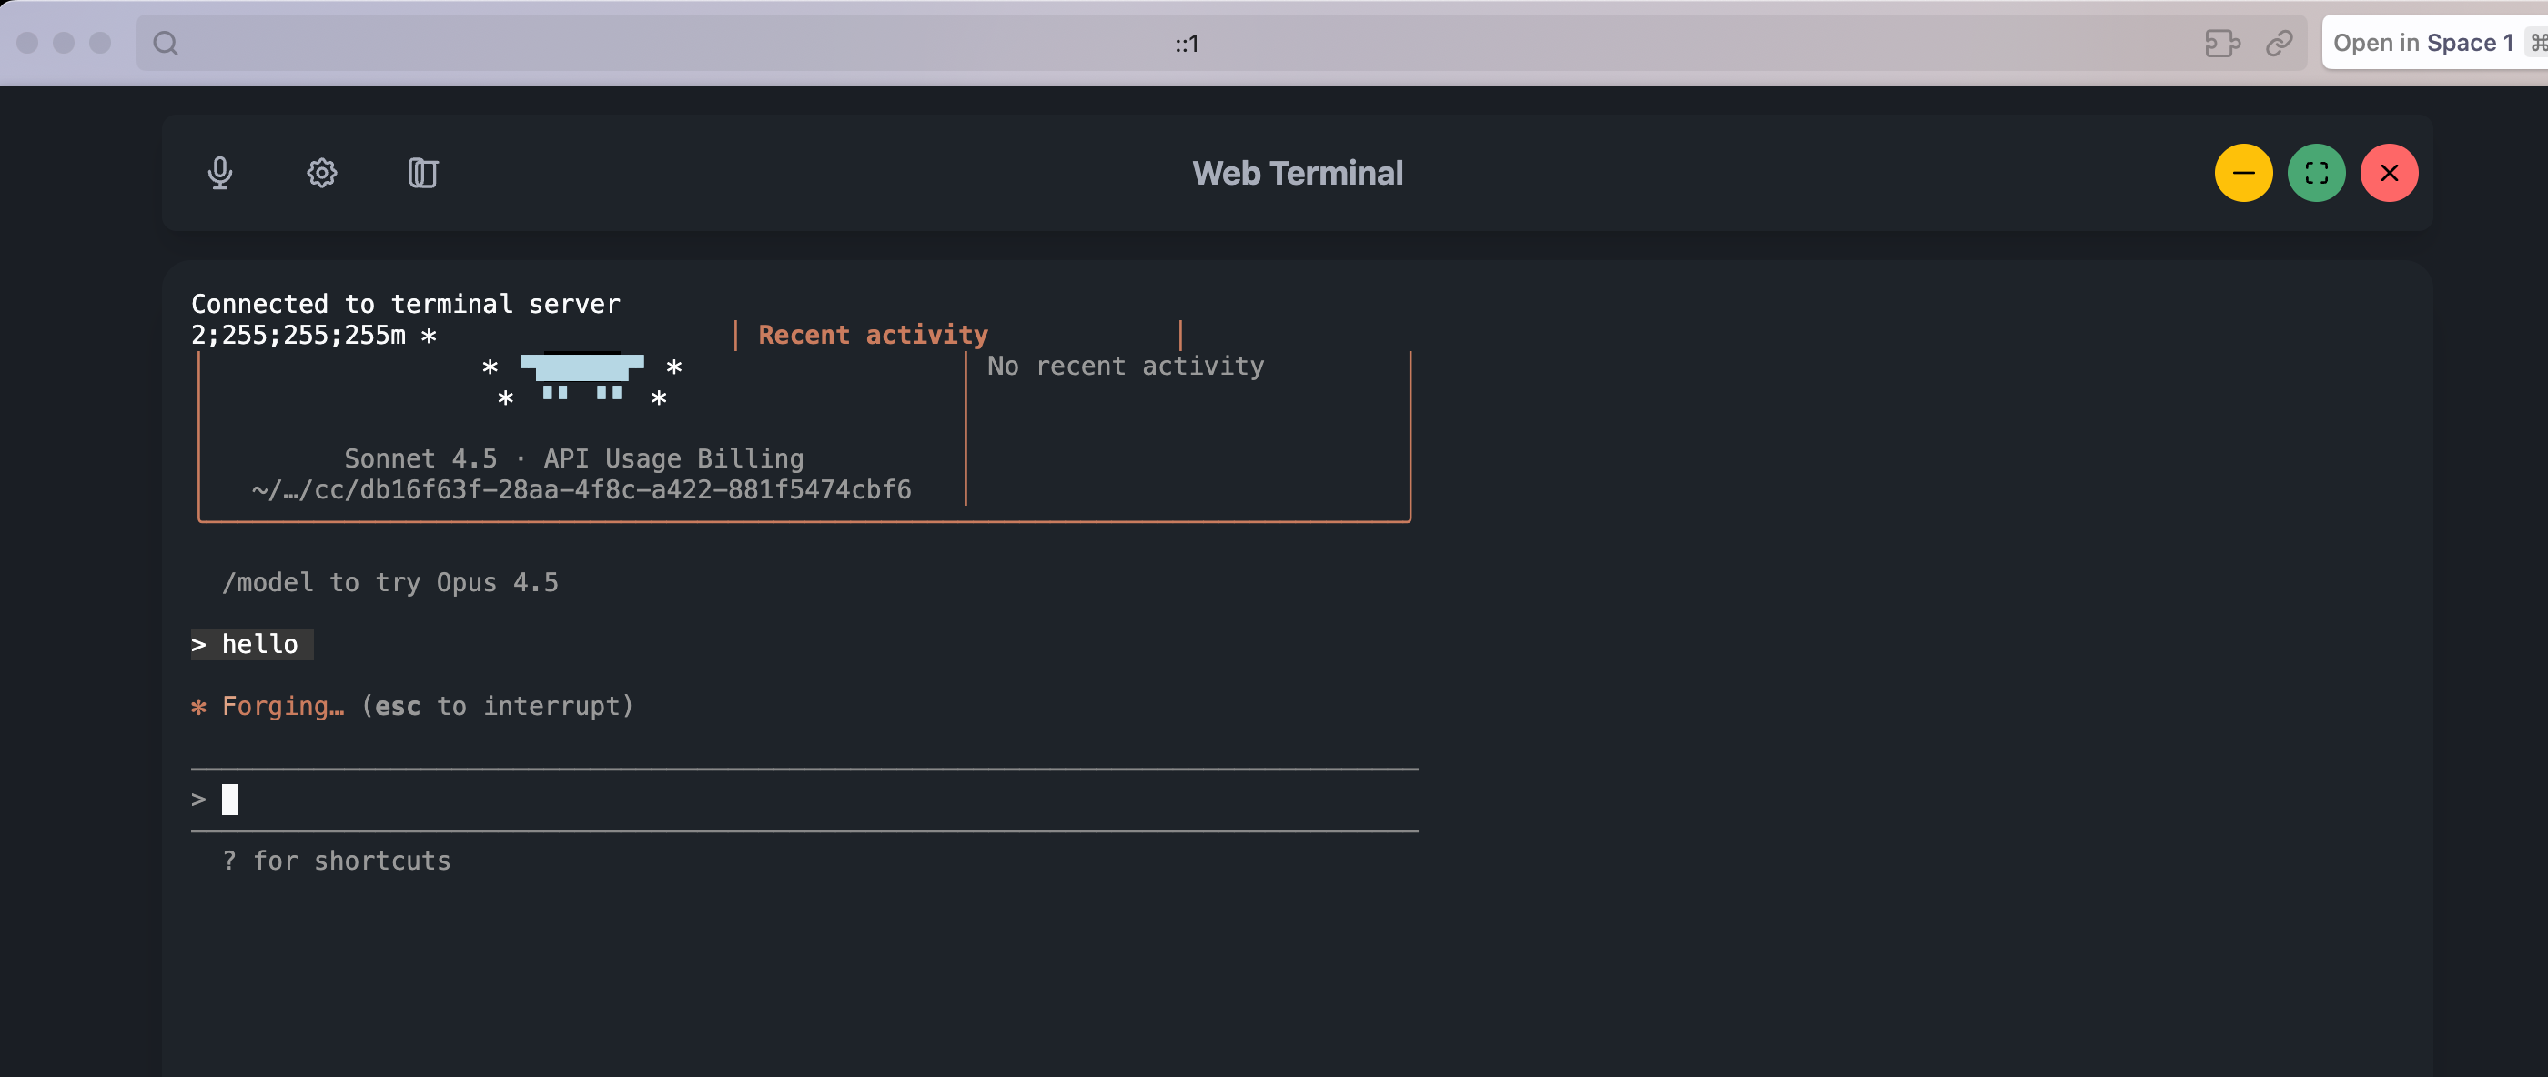Click the yellow minimize terminal button

point(2242,173)
